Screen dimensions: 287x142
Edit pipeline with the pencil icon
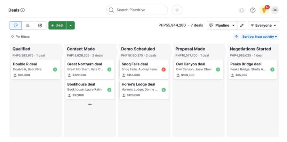pos(242,26)
